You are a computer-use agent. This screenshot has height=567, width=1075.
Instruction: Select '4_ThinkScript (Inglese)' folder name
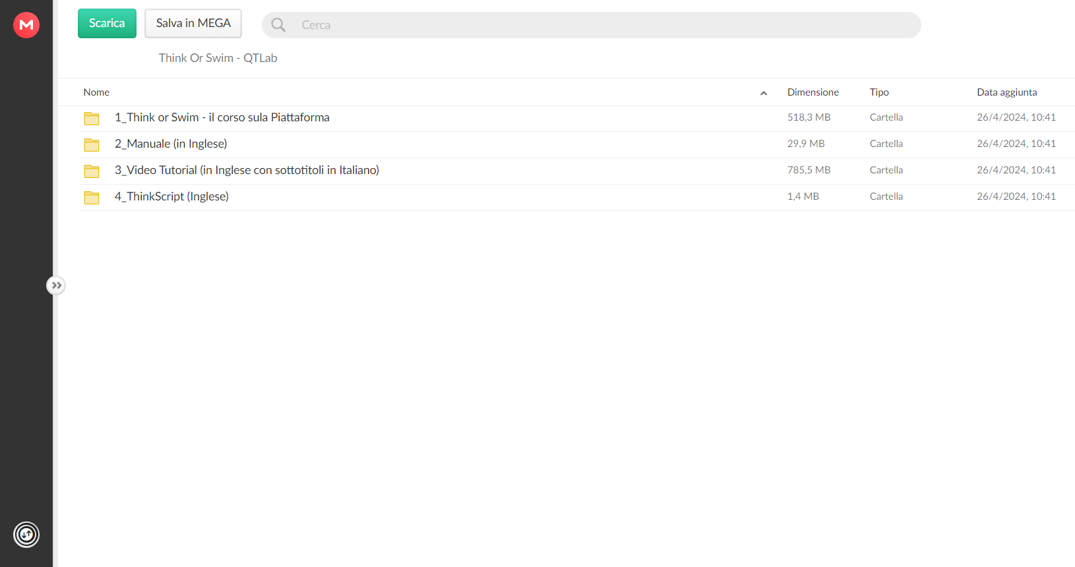[x=171, y=196]
